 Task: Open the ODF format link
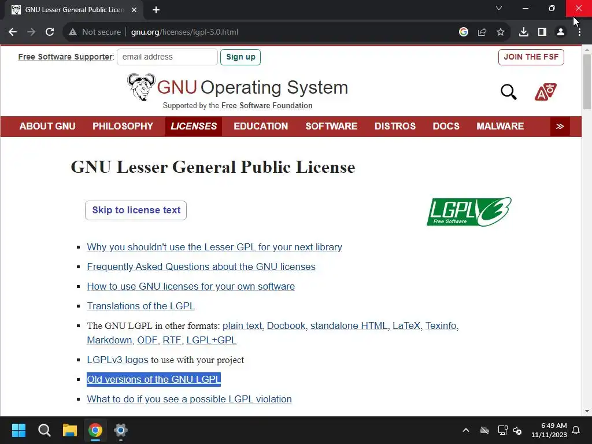[x=147, y=340]
